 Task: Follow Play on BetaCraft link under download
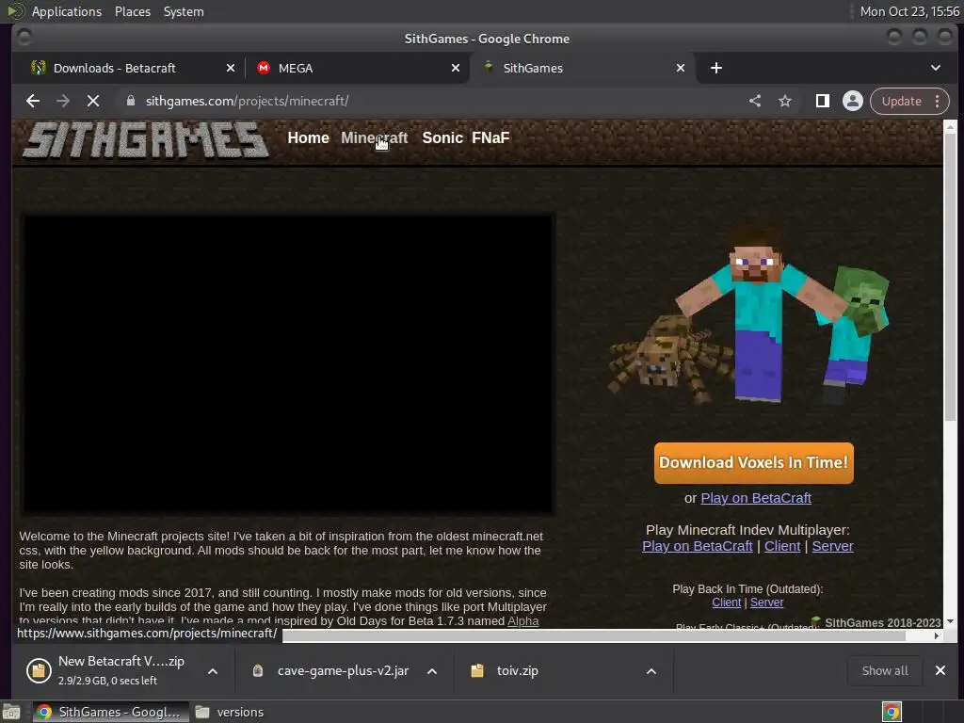pos(756,498)
